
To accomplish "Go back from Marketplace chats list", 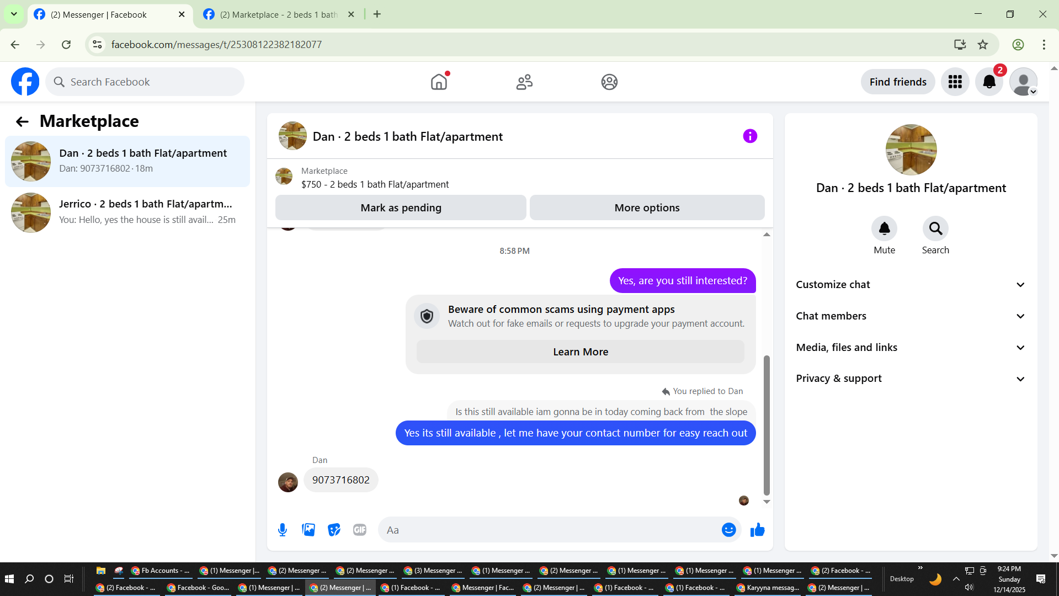I will click(22, 121).
